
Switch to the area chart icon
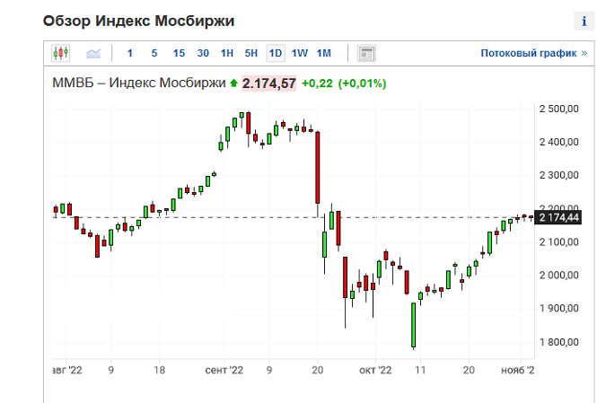click(93, 53)
